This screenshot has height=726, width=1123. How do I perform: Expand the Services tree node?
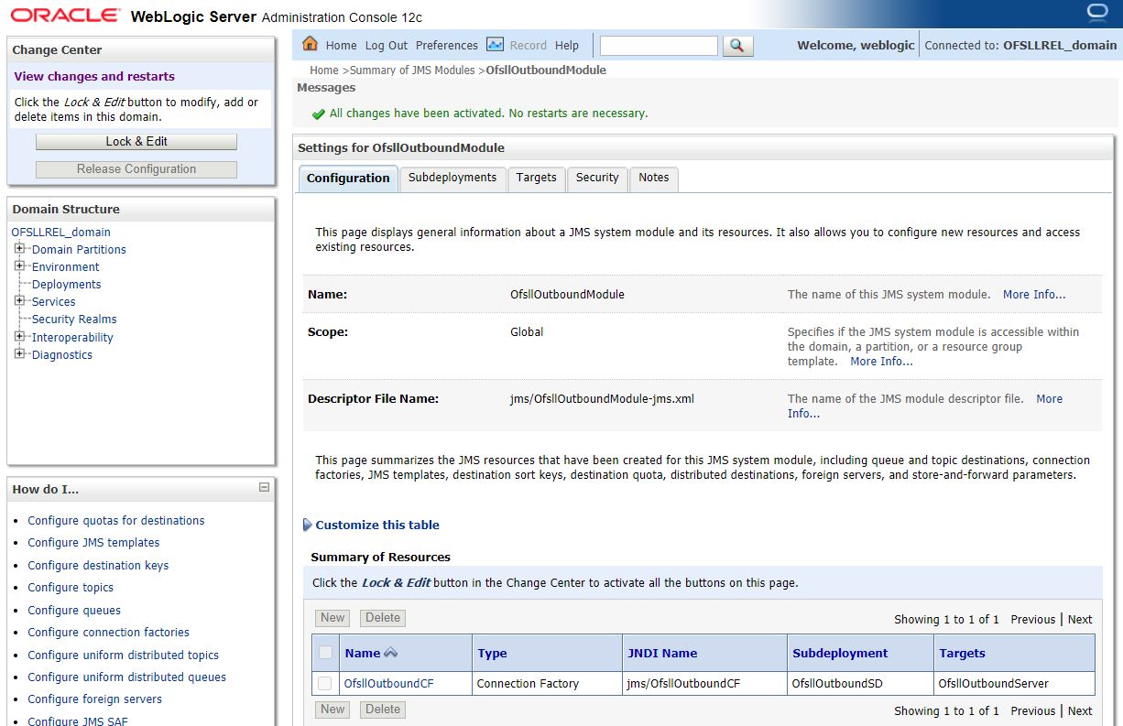tap(19, 300)
